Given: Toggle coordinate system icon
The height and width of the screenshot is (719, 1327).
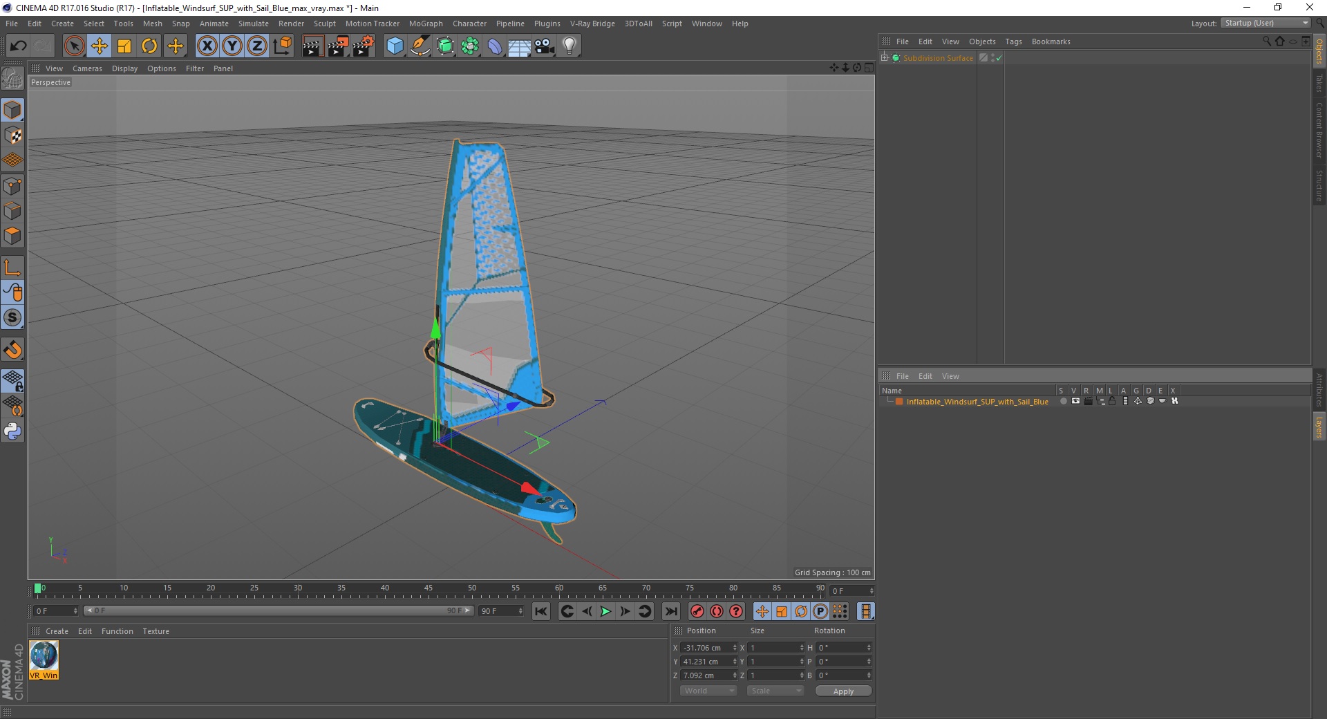Looking at the screenshot, I should click(x=283, y=46).
